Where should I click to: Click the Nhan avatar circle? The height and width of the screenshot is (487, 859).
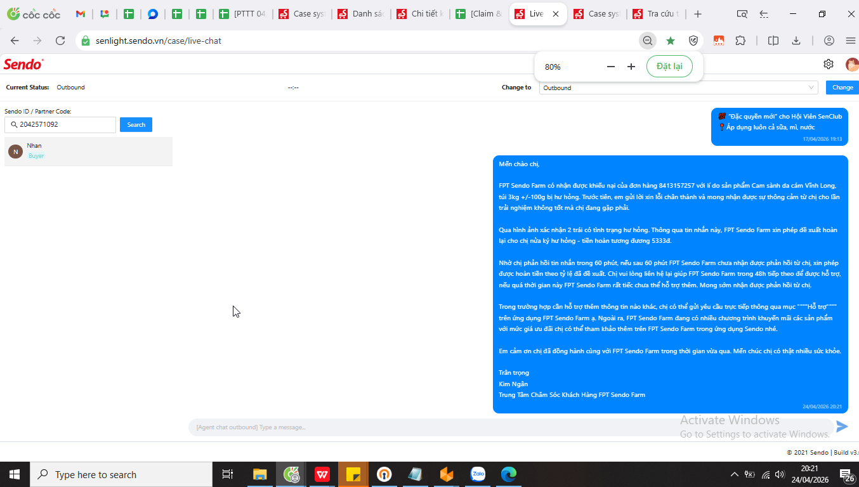coord(15,152)
